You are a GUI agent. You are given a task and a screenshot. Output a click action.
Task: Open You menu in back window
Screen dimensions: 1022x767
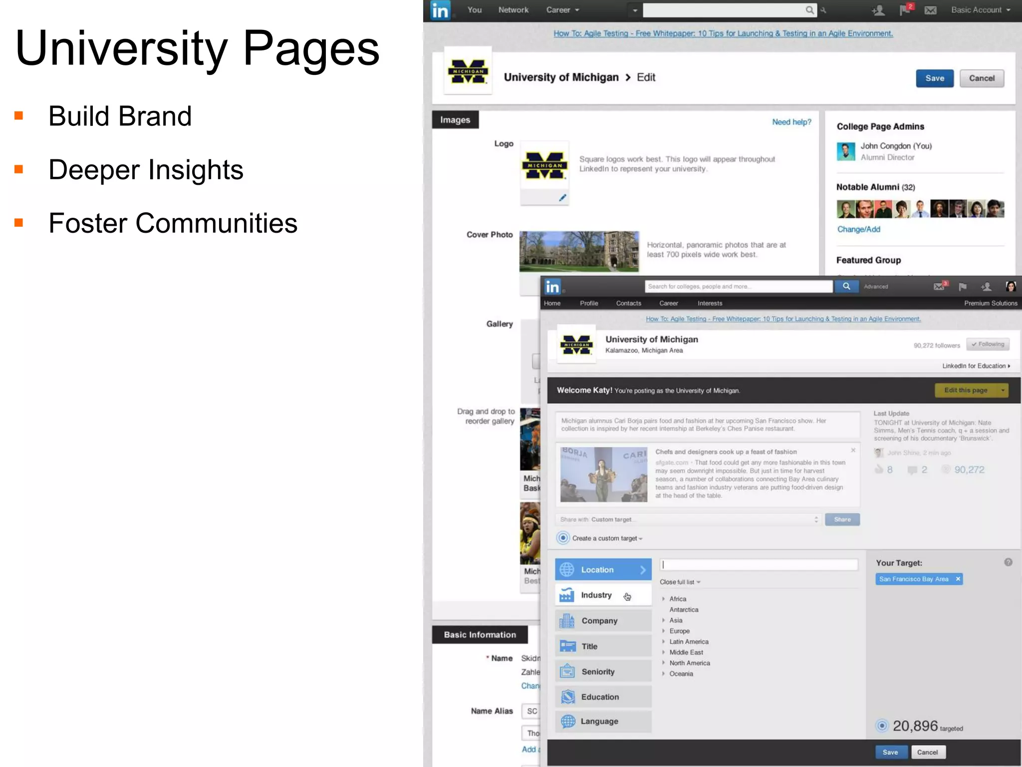(x=474, y=10)
